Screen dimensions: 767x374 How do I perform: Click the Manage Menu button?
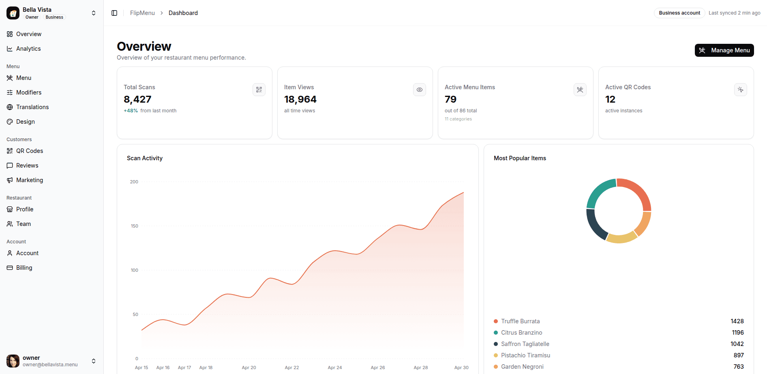(724, 50)
